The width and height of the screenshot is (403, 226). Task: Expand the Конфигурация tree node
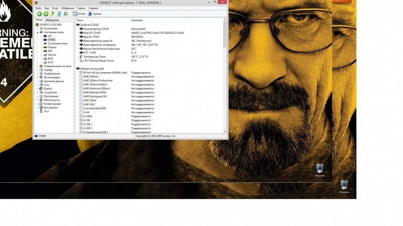coord(37,104)
